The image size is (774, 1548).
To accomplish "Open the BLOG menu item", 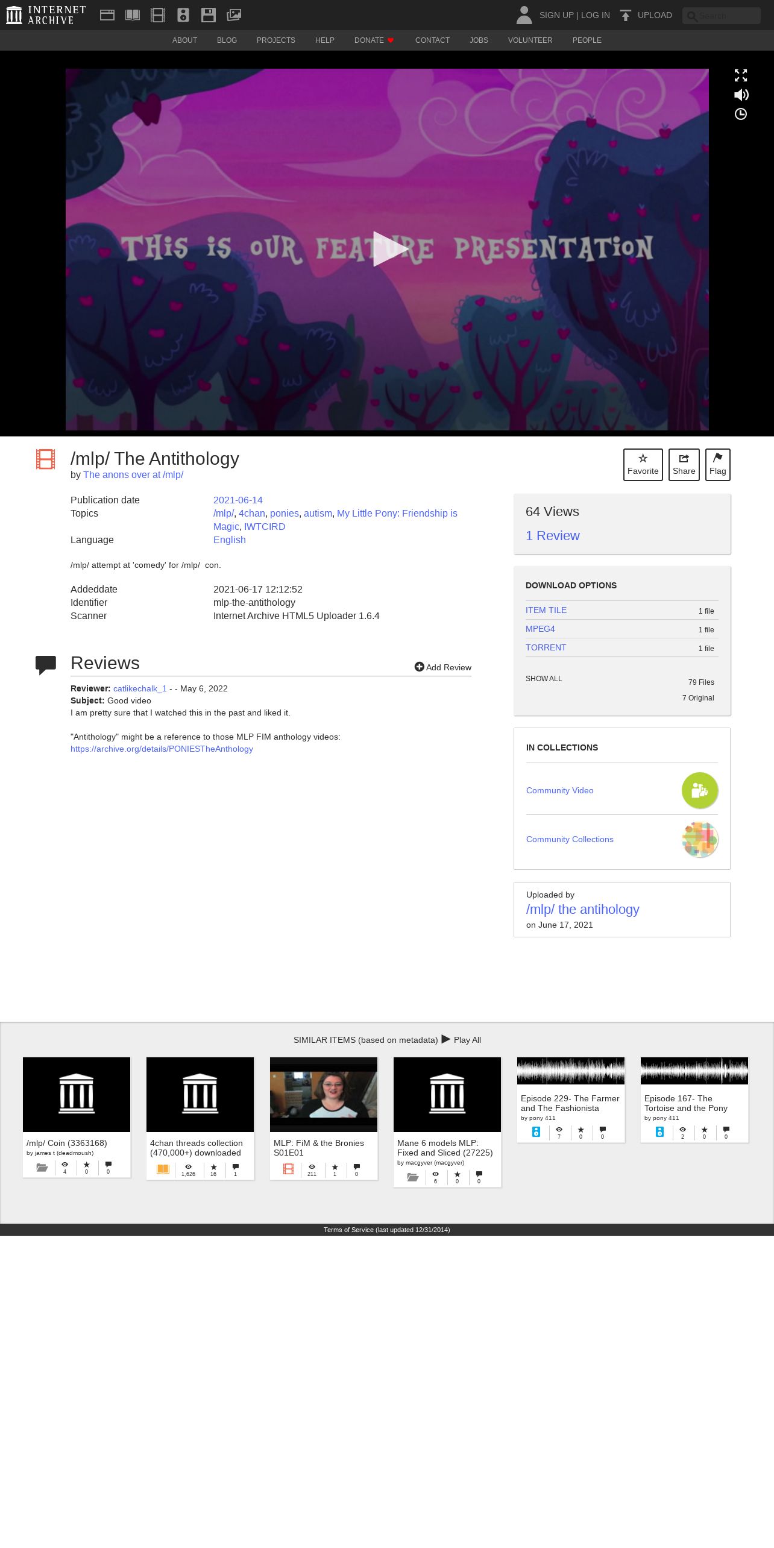I will (x=227, y=40).
